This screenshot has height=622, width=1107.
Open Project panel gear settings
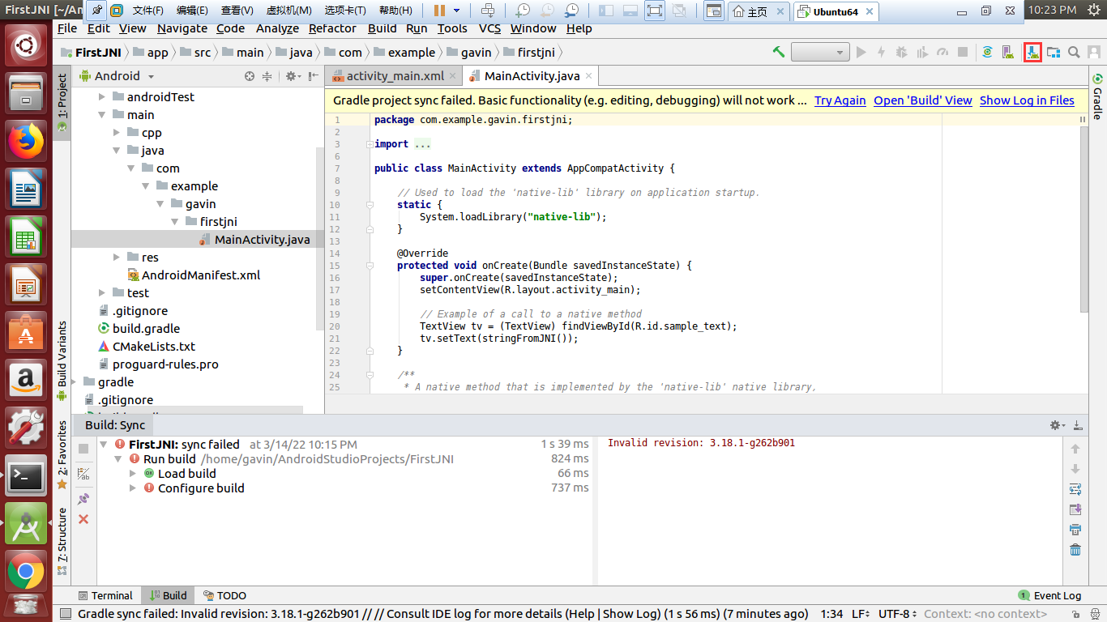point(292,76)
